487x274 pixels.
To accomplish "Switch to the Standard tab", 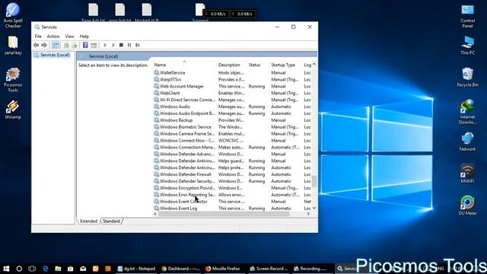I will (111, 221).
